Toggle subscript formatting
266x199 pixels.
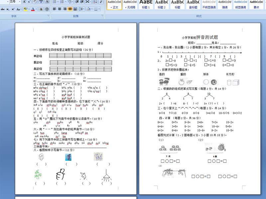[x=8, y=9]
